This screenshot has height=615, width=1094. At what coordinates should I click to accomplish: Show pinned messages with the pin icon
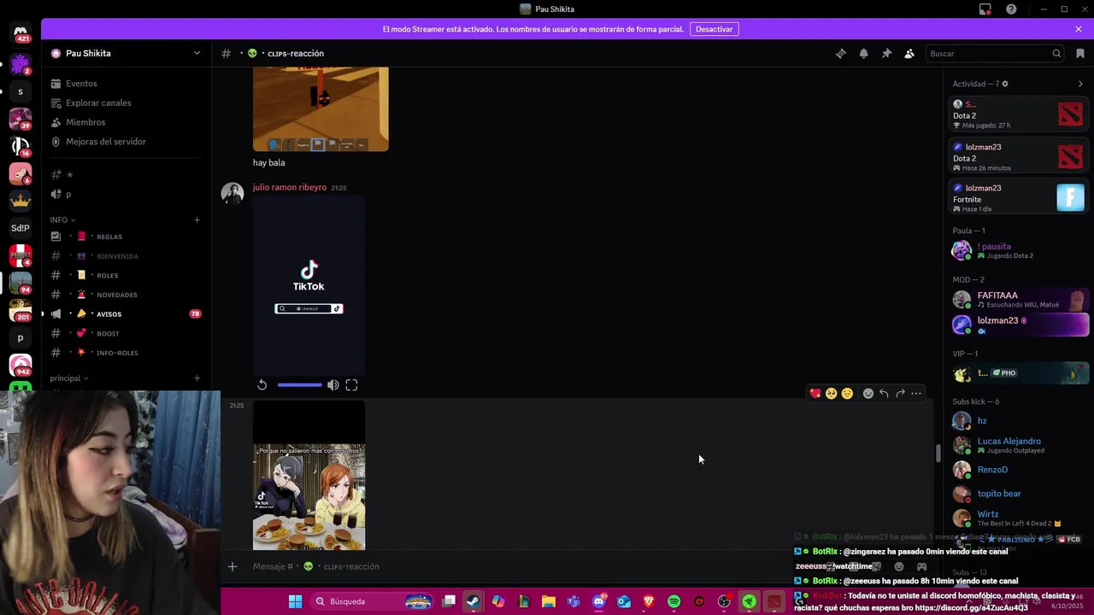(886, 53)
